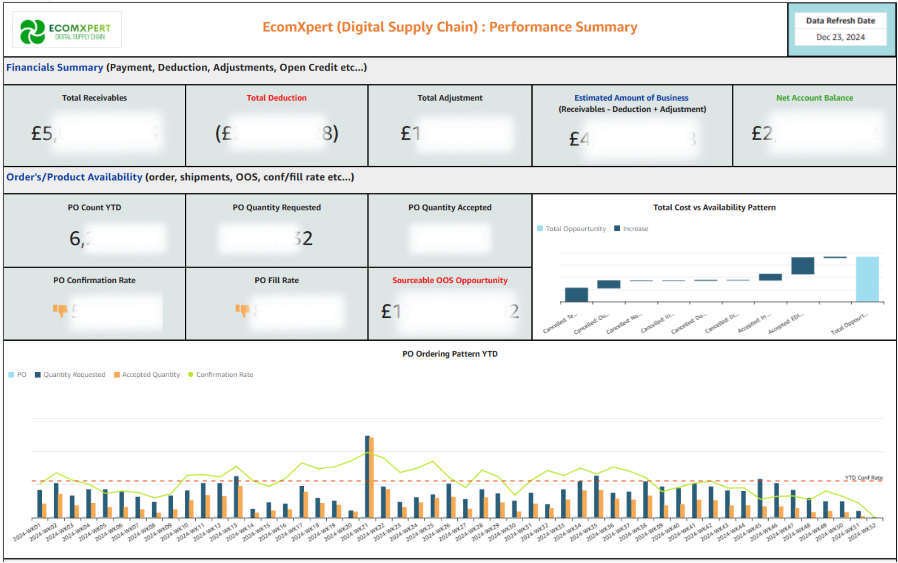Select the Total Deduction card title
898x563 pixels.
(276, 98)
